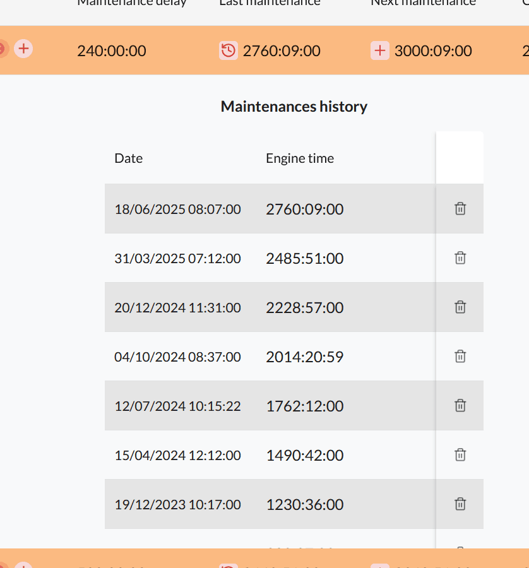
Task: Remove the 15/04/2024 maintenance entry
Action: pyautogui.click(x=460, y=454)
